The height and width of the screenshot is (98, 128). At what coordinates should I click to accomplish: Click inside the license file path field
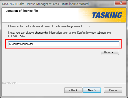coord(64,44)
